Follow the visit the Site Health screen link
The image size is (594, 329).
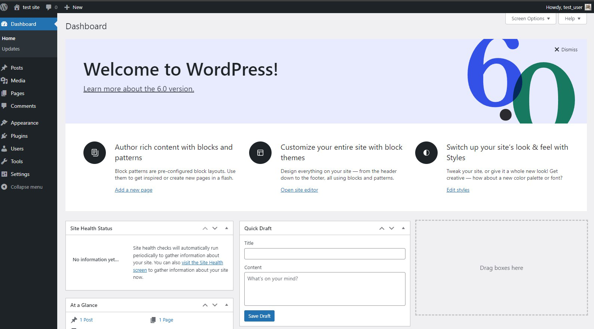click(202, 263)
